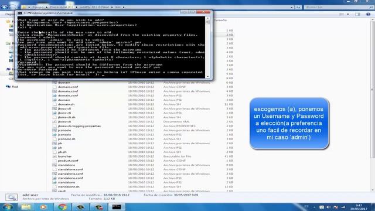
Task: Click the cmd.exe window title bar icon
Action: tap(20, 13)
